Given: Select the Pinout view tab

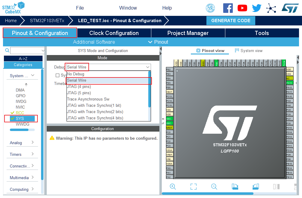Looking at the screenshot, I should point(210,51).
